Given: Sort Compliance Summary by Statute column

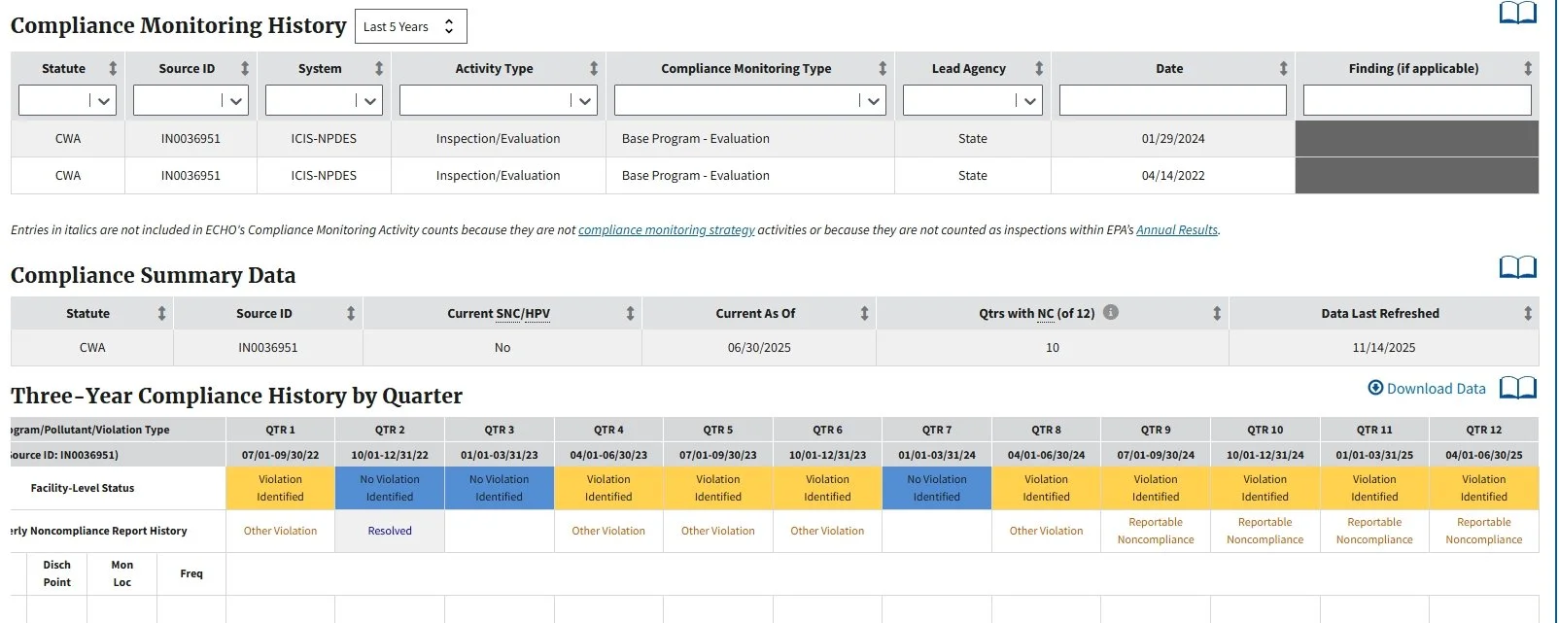Looking at the screenshot, I should click(x=161, y=313).
